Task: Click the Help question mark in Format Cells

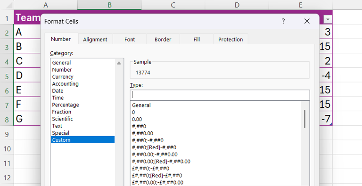Action: (x=283, y=21)
